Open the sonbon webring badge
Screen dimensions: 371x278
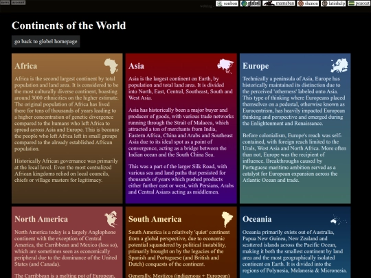[x=227, y=3]
